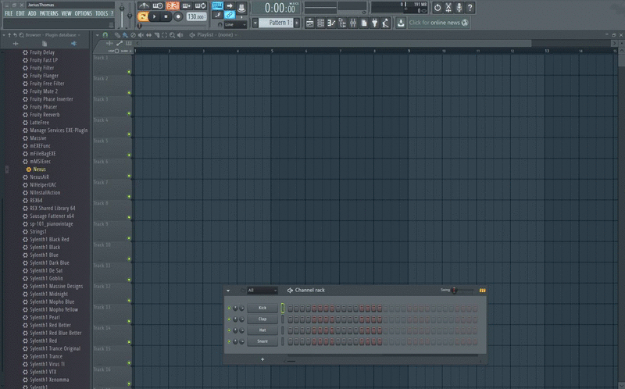Mute the Kick channel with green light

tap(229, 308)
